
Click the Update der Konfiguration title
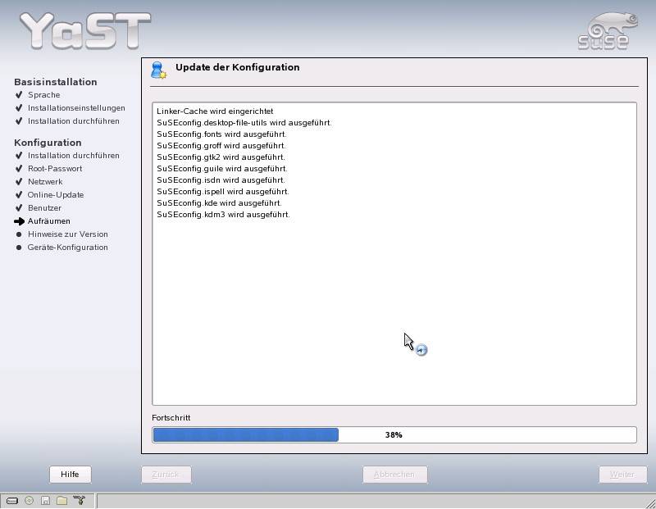(238, 67)
